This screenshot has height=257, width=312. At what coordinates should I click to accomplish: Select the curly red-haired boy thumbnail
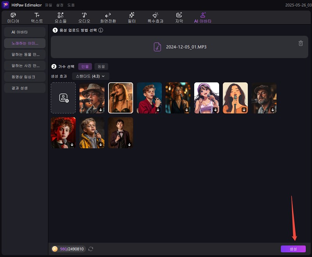pos(63,133)
